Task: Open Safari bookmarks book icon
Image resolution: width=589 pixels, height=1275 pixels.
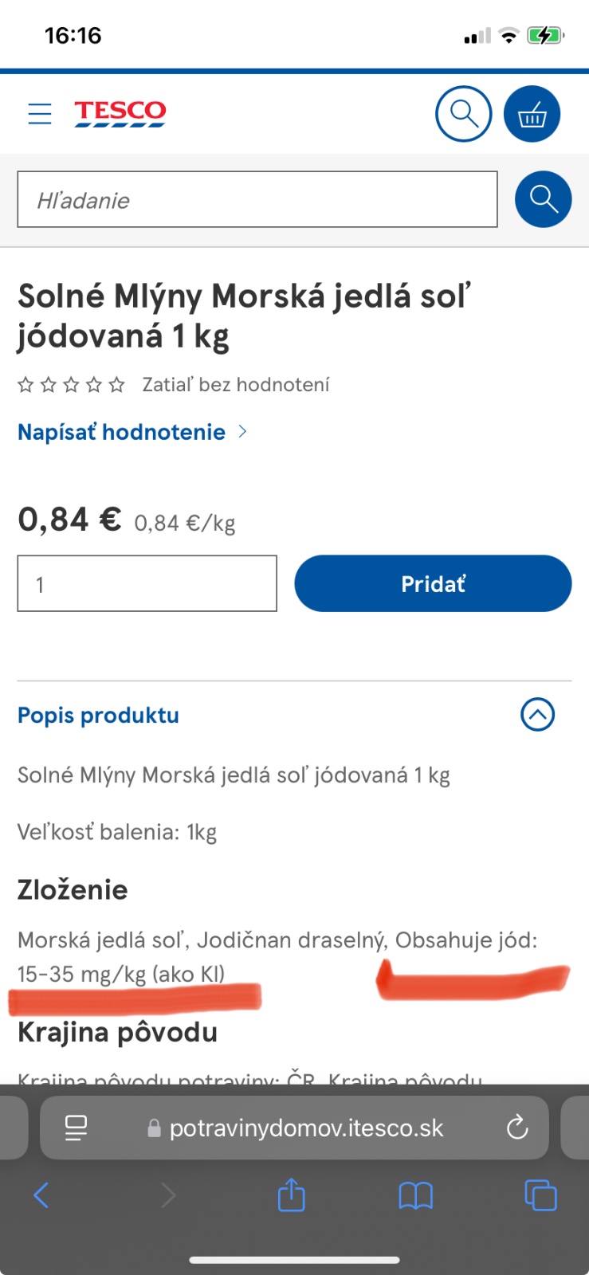Action: pyautogui.click(x=415, y=1195)
